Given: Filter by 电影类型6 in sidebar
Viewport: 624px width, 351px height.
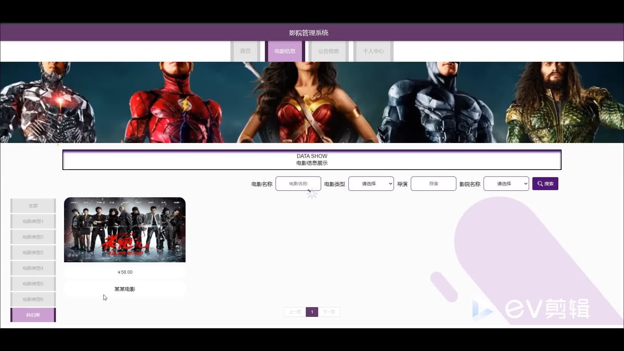Looking at the screenshot, I should coord(33,299).
